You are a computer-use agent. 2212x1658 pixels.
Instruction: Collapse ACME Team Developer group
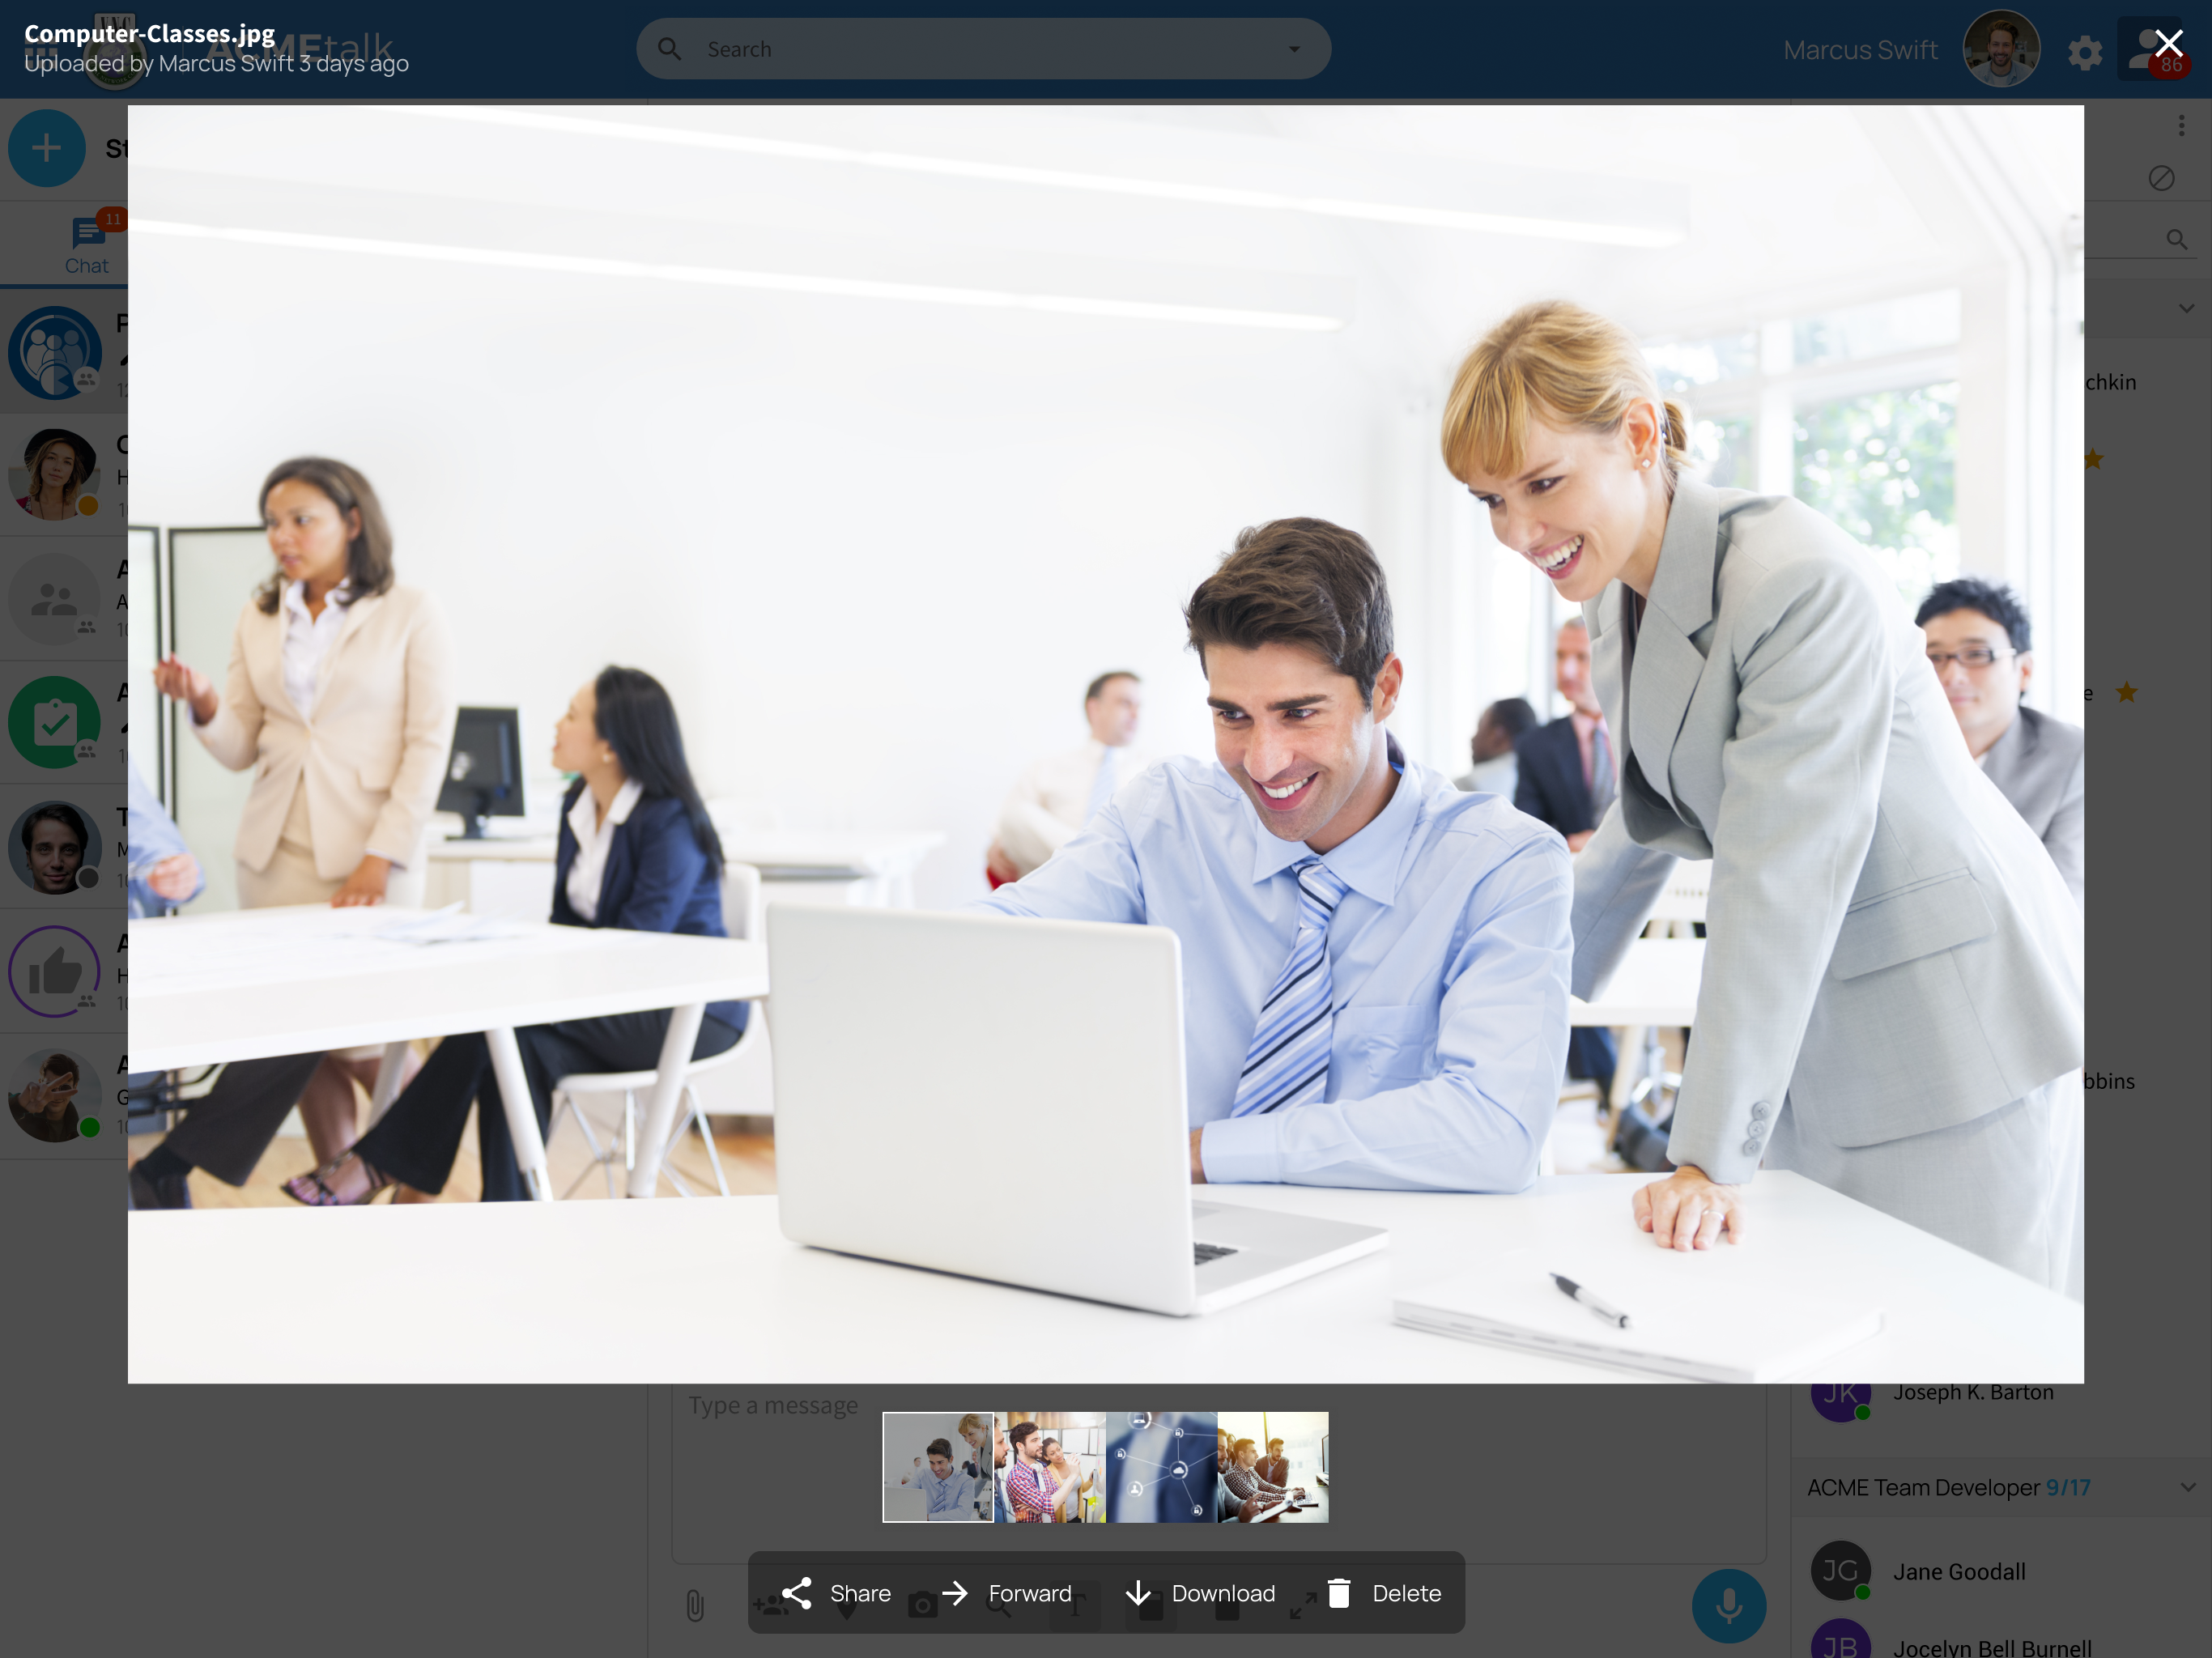[2187, 1487]
